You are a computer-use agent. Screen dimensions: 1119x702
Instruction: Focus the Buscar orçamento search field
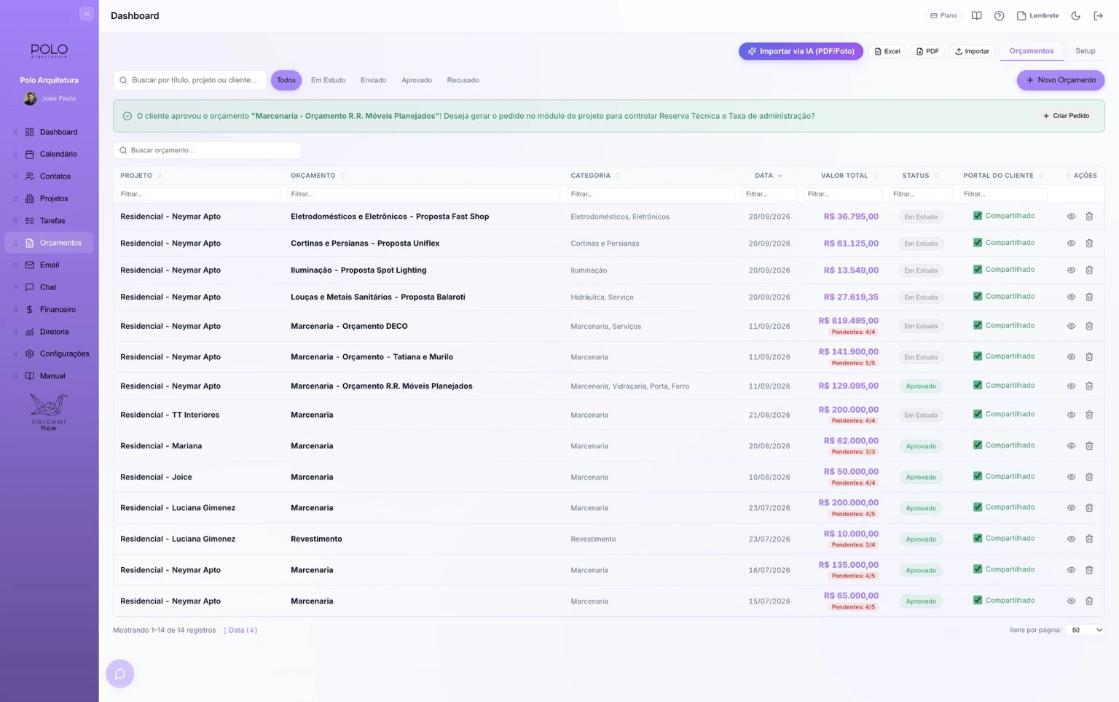coord(208,150)
